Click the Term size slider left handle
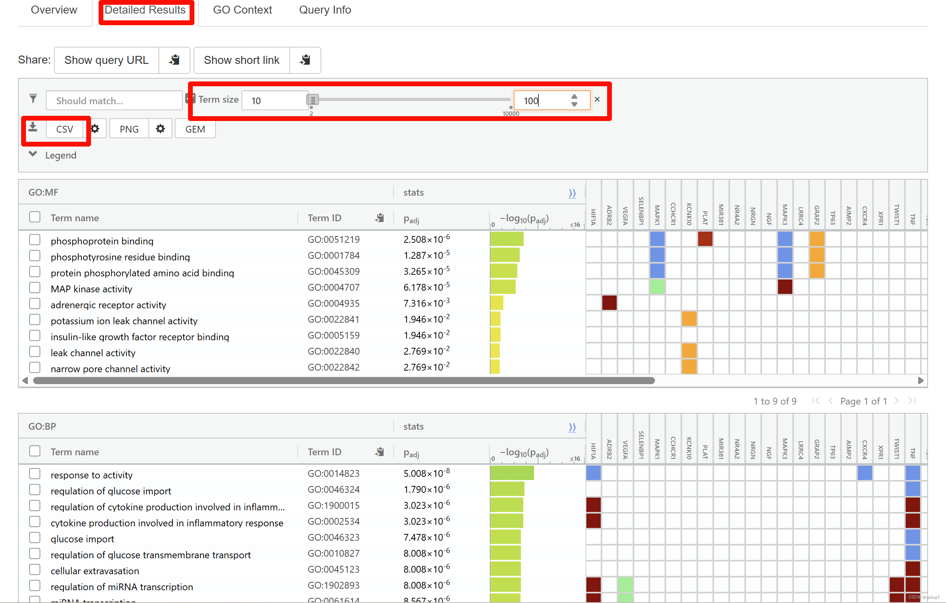 pos(313,99)
